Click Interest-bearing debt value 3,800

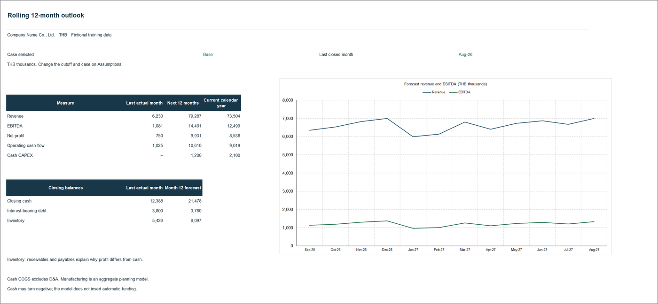pos(157,211)
